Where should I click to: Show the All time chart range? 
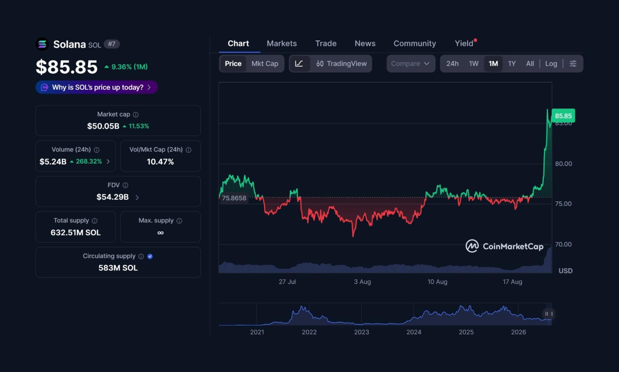click(530, 64)
